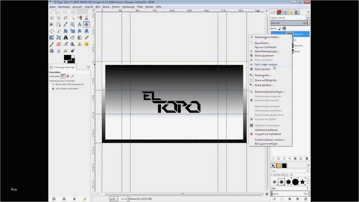Enable the Aktive Ebene verschieben radio button
Viewport: 359px width, 202px height.
point(53,88)
